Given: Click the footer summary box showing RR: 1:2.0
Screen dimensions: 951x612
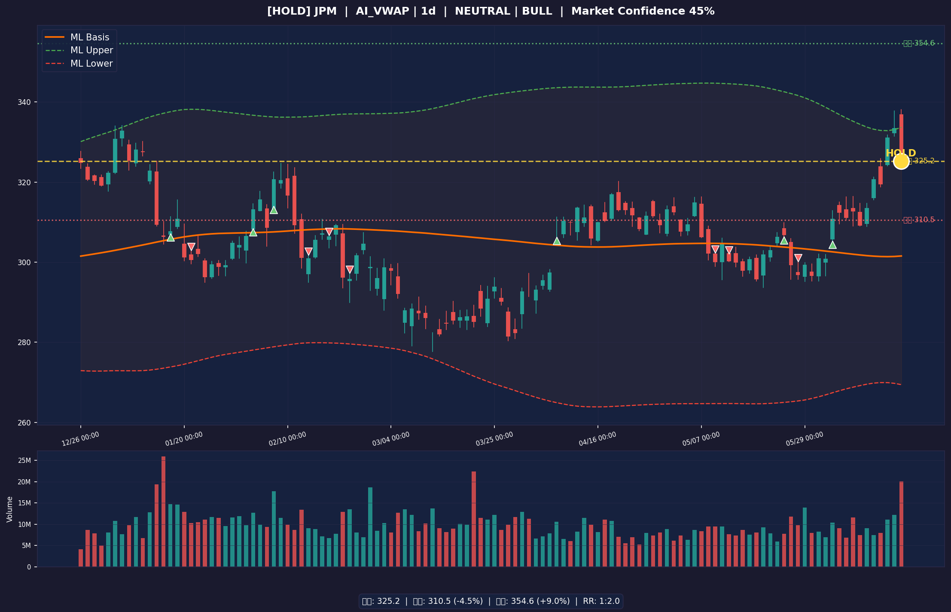Looking at the screenshot, I should (491, 601).
